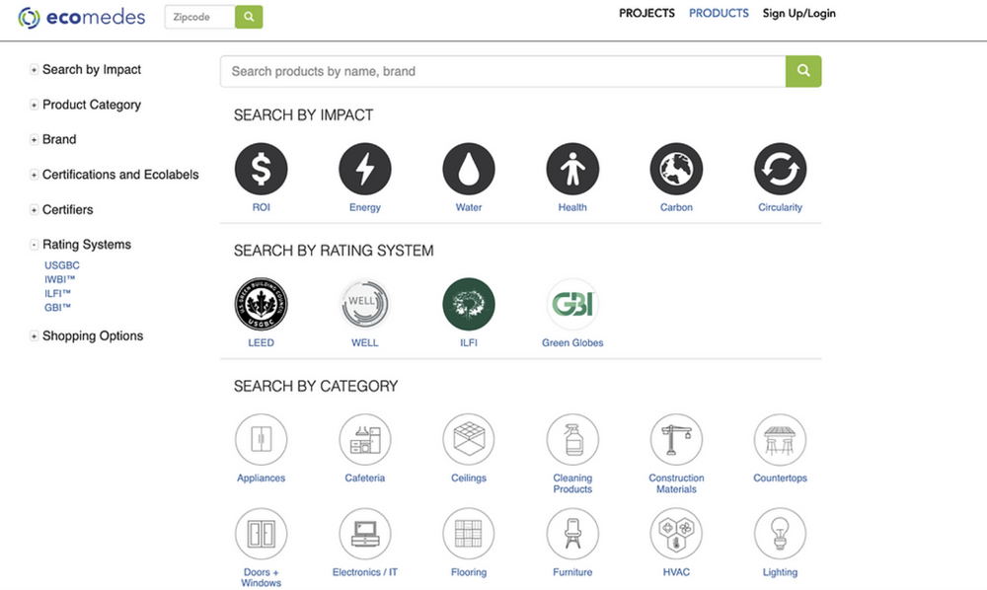Open the LEED USGBC rating logo

[x=261, y=304]
